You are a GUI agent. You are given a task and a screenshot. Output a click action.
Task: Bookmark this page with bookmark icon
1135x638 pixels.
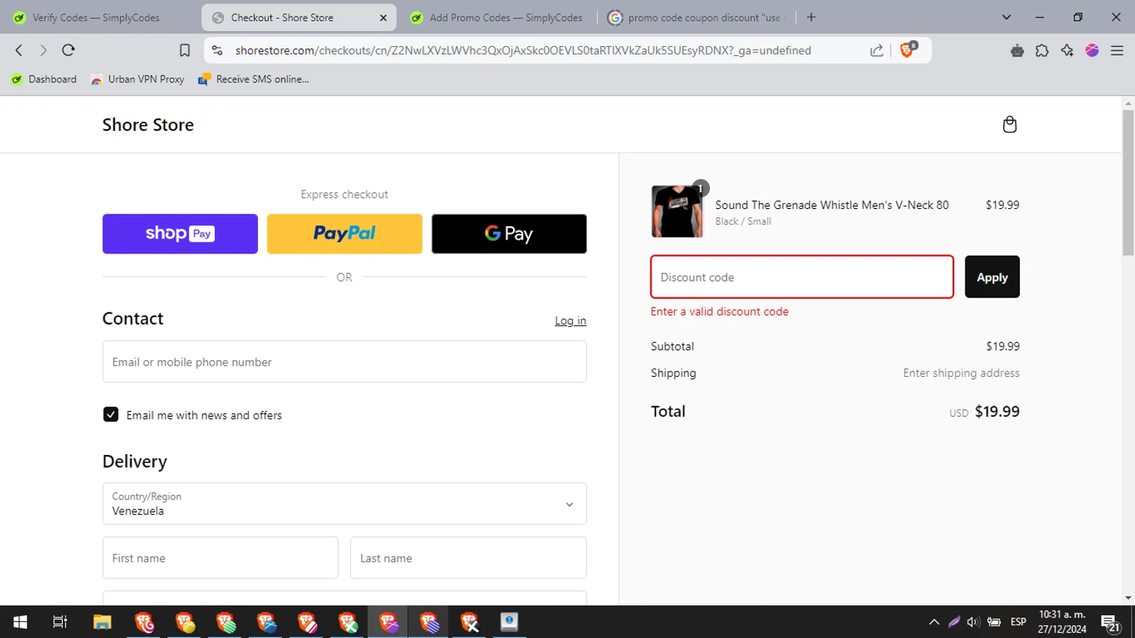coord(185,50)
